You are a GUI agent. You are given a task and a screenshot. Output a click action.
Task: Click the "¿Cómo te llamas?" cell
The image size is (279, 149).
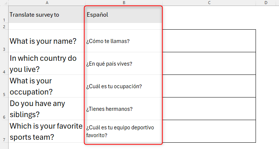click(124, 41)
